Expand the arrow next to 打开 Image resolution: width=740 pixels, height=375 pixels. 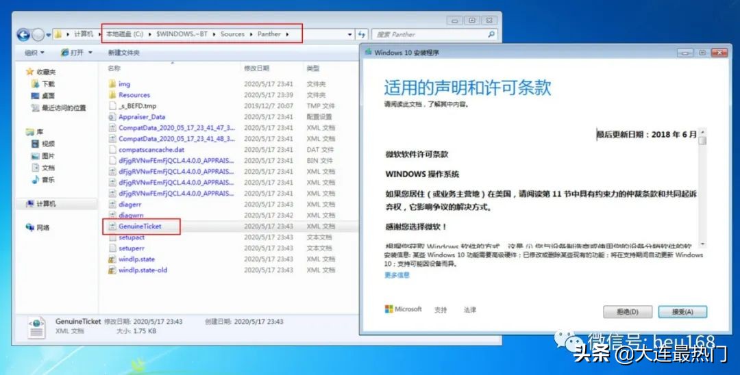click(x=90, y=53)
